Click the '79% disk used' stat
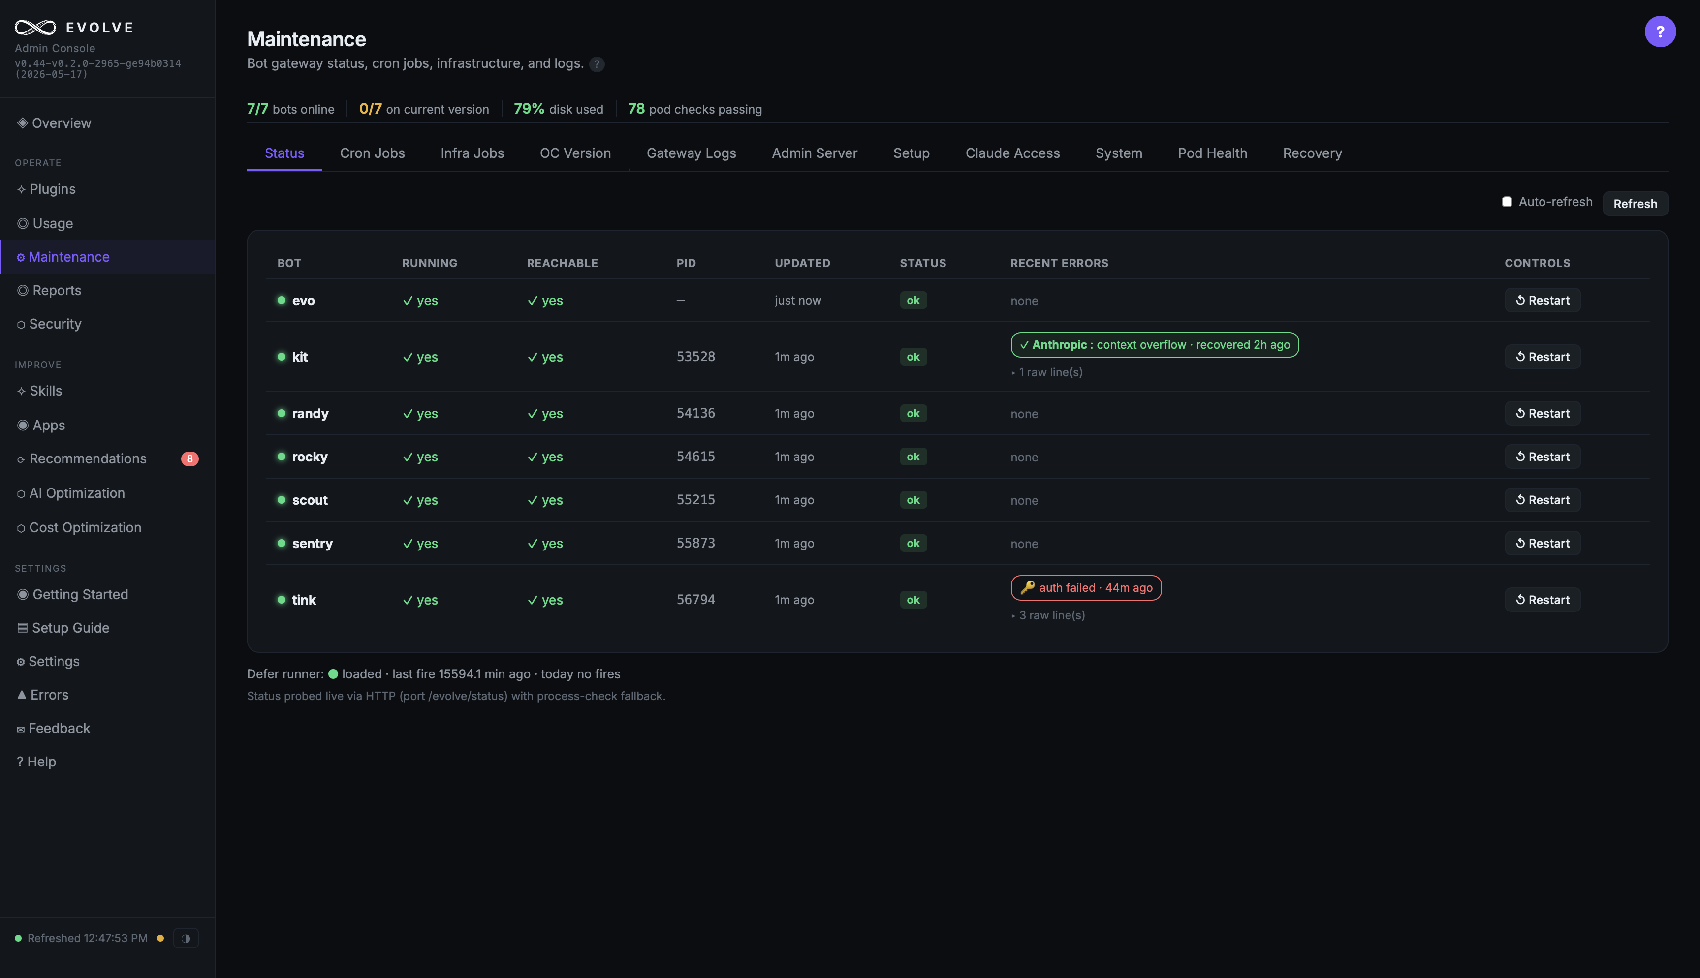This screenshot has height=978, width=1700. [x=558, y=109]
